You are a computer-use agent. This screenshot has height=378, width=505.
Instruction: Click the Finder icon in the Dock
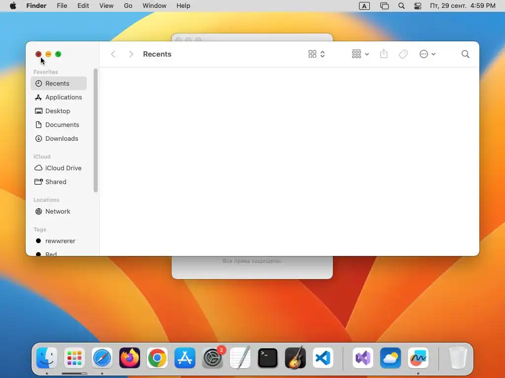click(47, 358)
